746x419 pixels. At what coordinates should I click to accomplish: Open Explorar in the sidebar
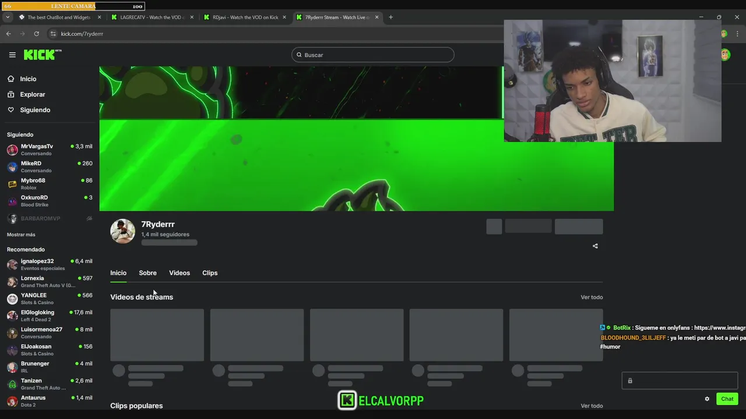[x=32, y=94]
